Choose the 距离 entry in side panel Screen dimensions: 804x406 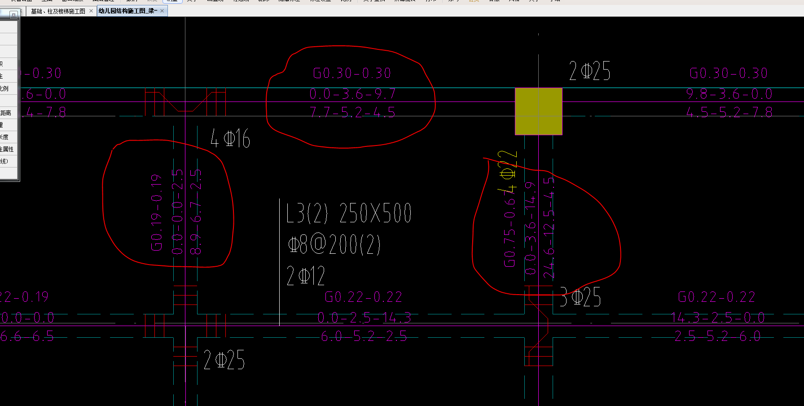pyautogui.click(x=5, y=113)
